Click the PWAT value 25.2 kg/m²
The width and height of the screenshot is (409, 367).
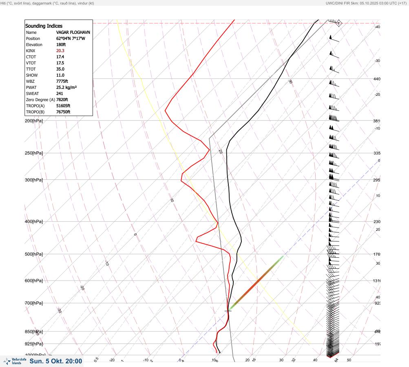(x=66, y=87)
